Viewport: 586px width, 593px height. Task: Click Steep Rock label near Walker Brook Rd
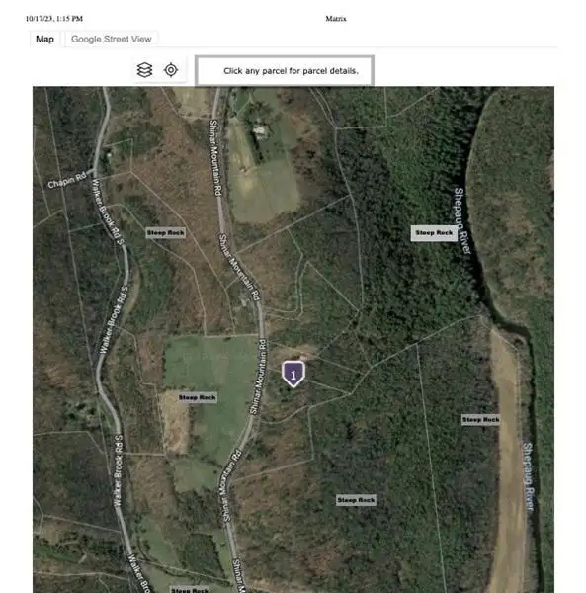tap(166, 233)
